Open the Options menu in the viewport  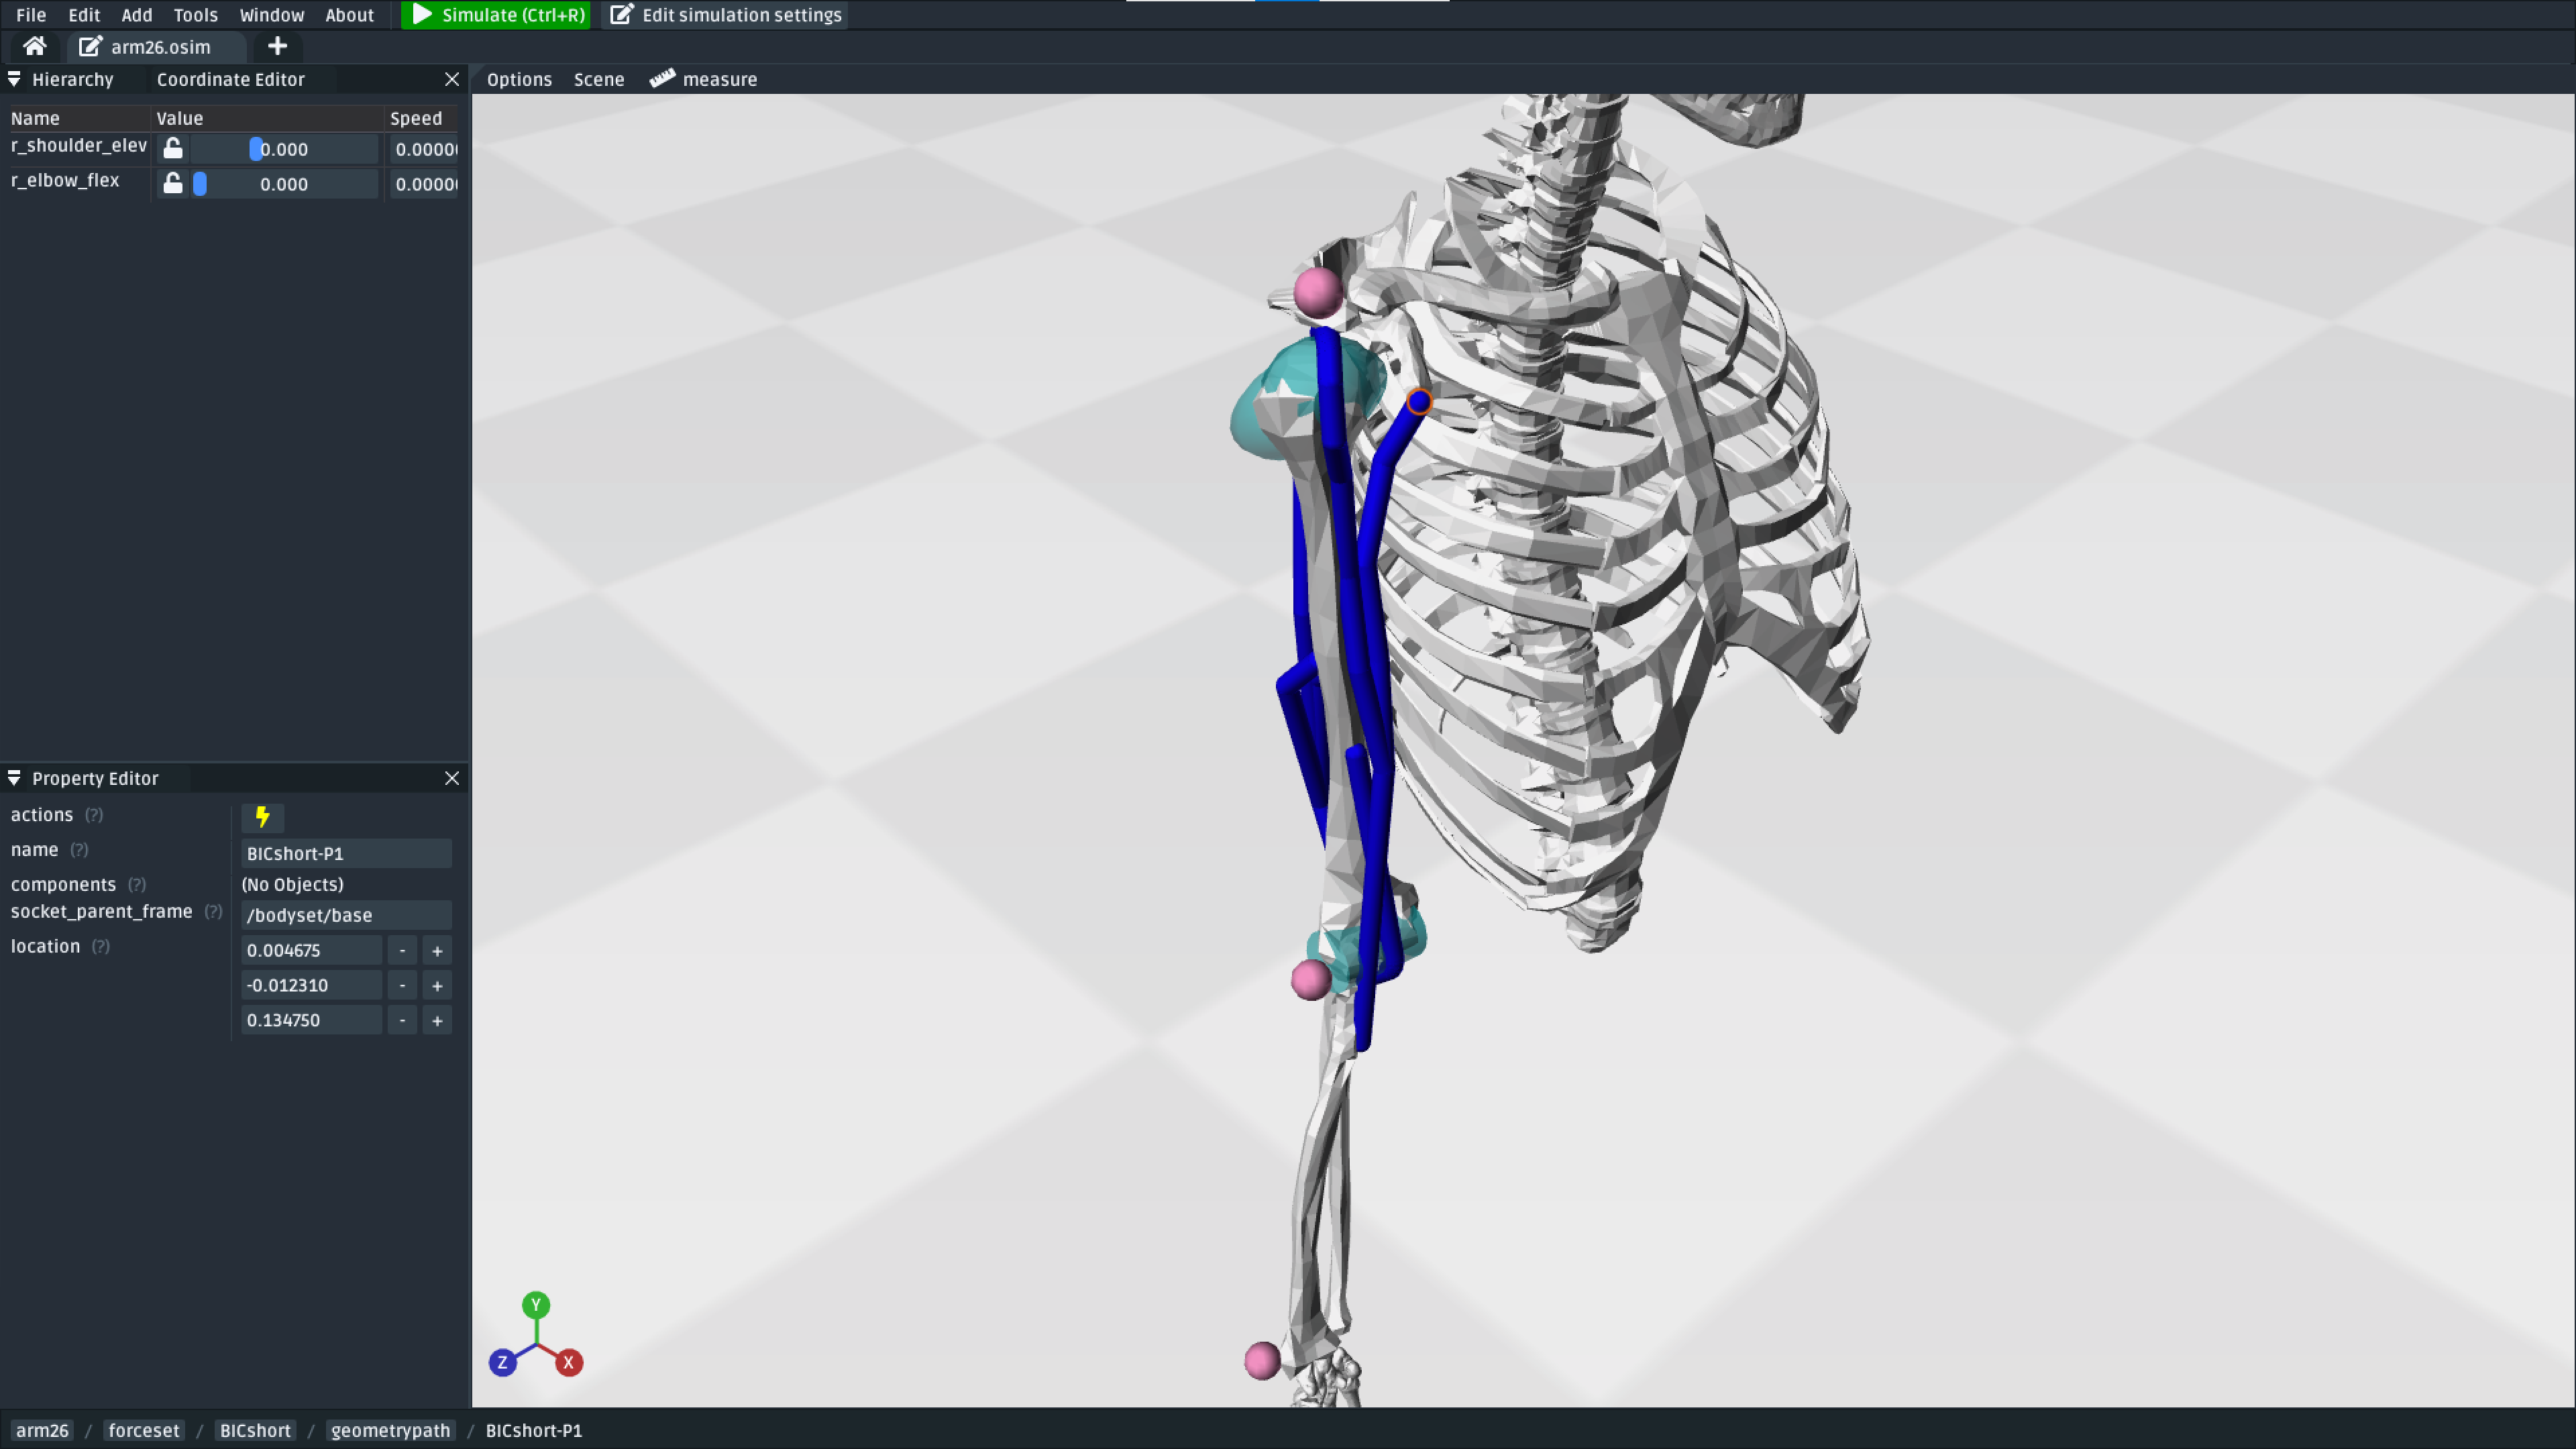[x=519, y=79]
